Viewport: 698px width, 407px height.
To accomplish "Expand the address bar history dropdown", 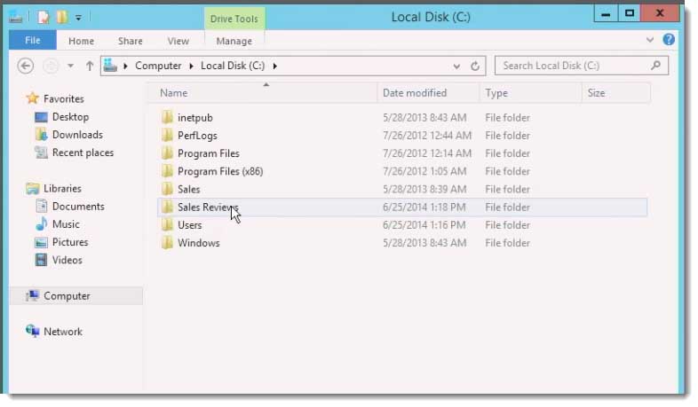I will tap(456, 67).
